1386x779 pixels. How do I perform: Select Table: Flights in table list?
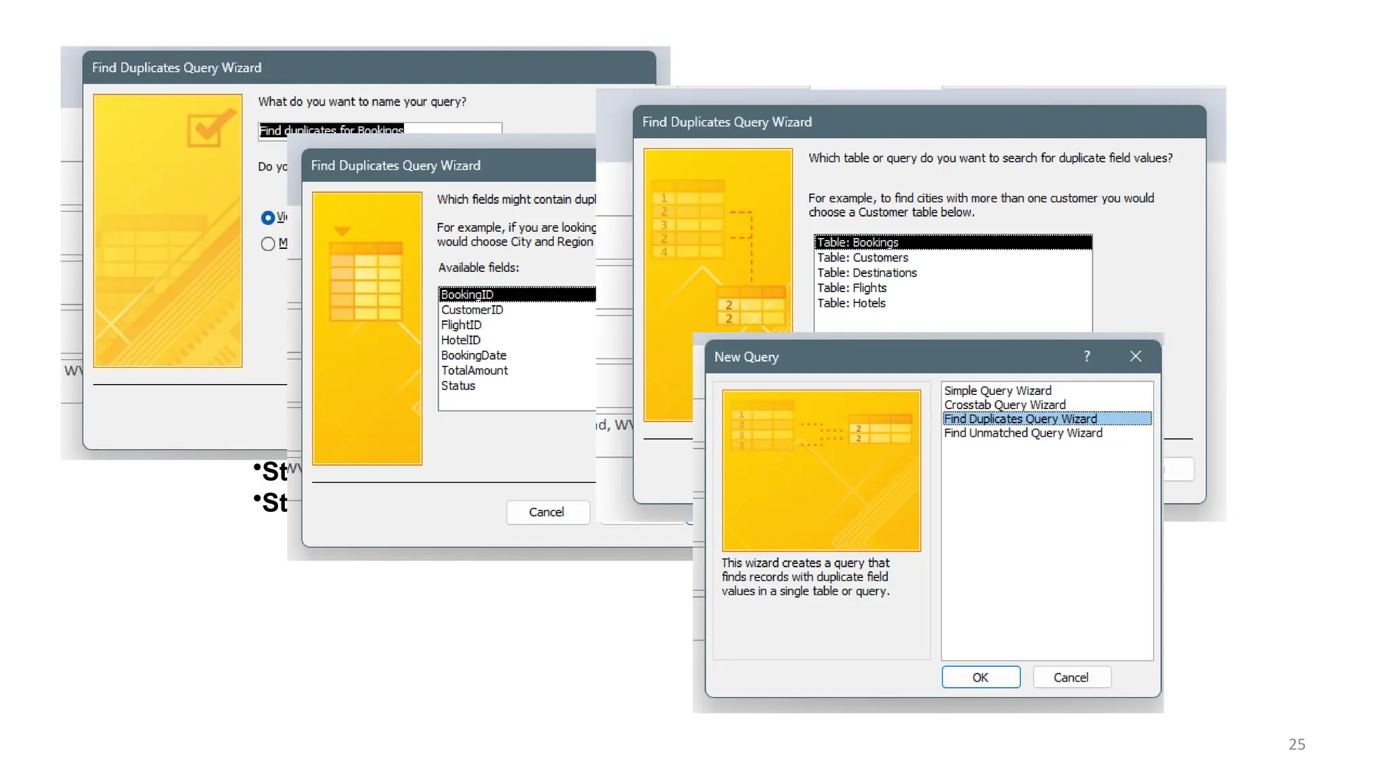pos(851,288)
